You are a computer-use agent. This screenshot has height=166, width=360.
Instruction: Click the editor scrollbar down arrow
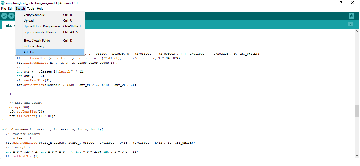point(357,156)
